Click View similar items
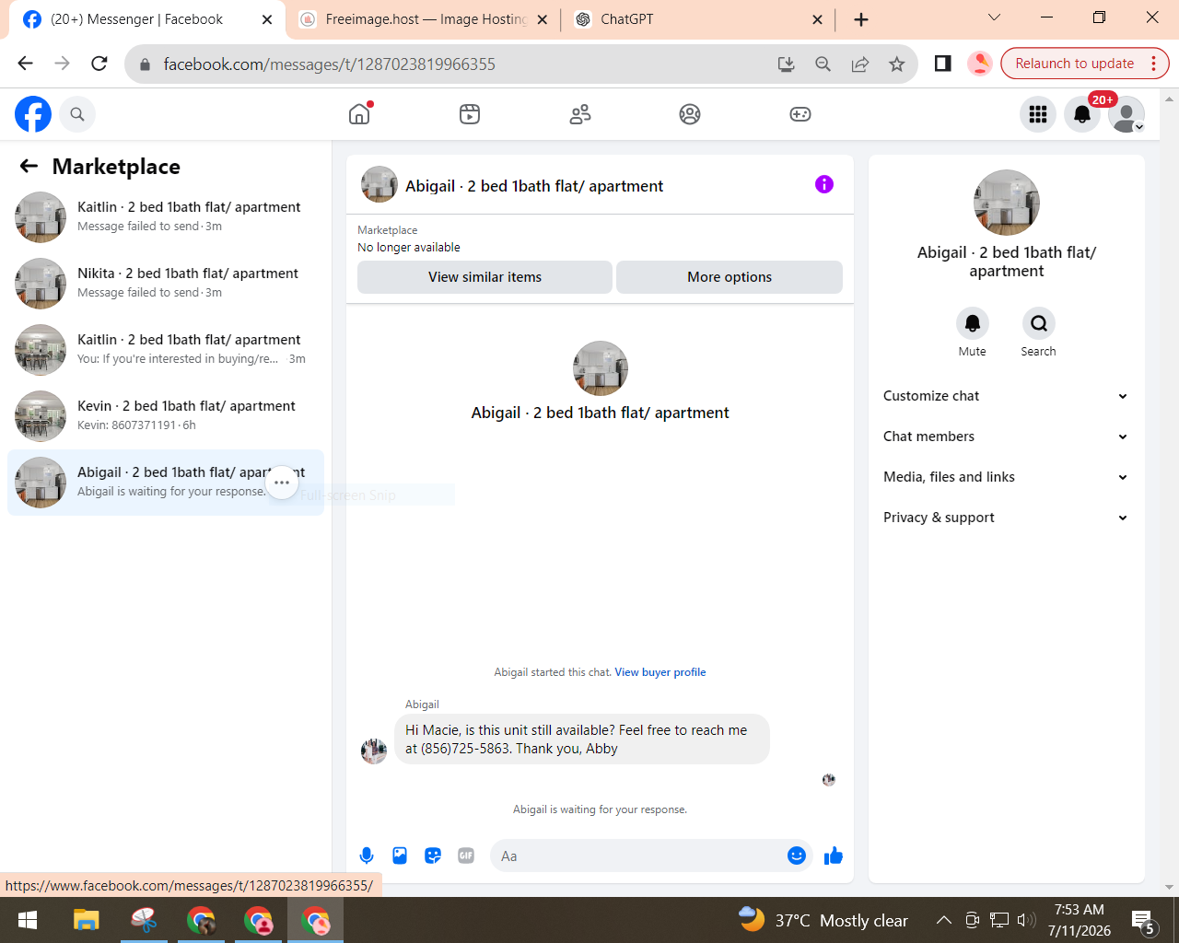Viewport: 1179px width, 943px height. click(x=484, y=277)
